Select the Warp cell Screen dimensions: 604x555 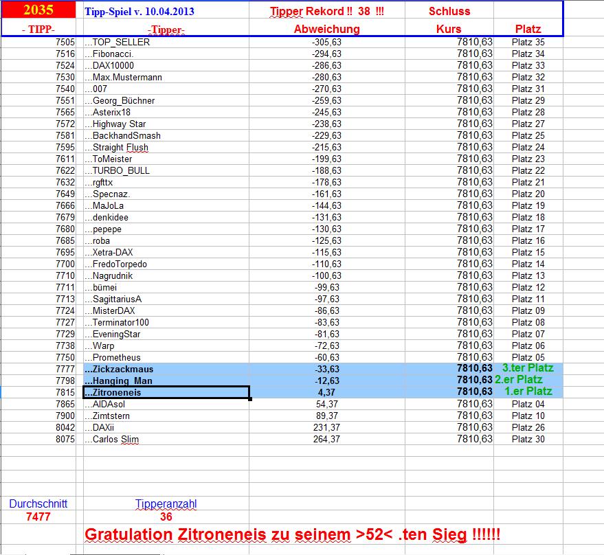pos(166,346)
